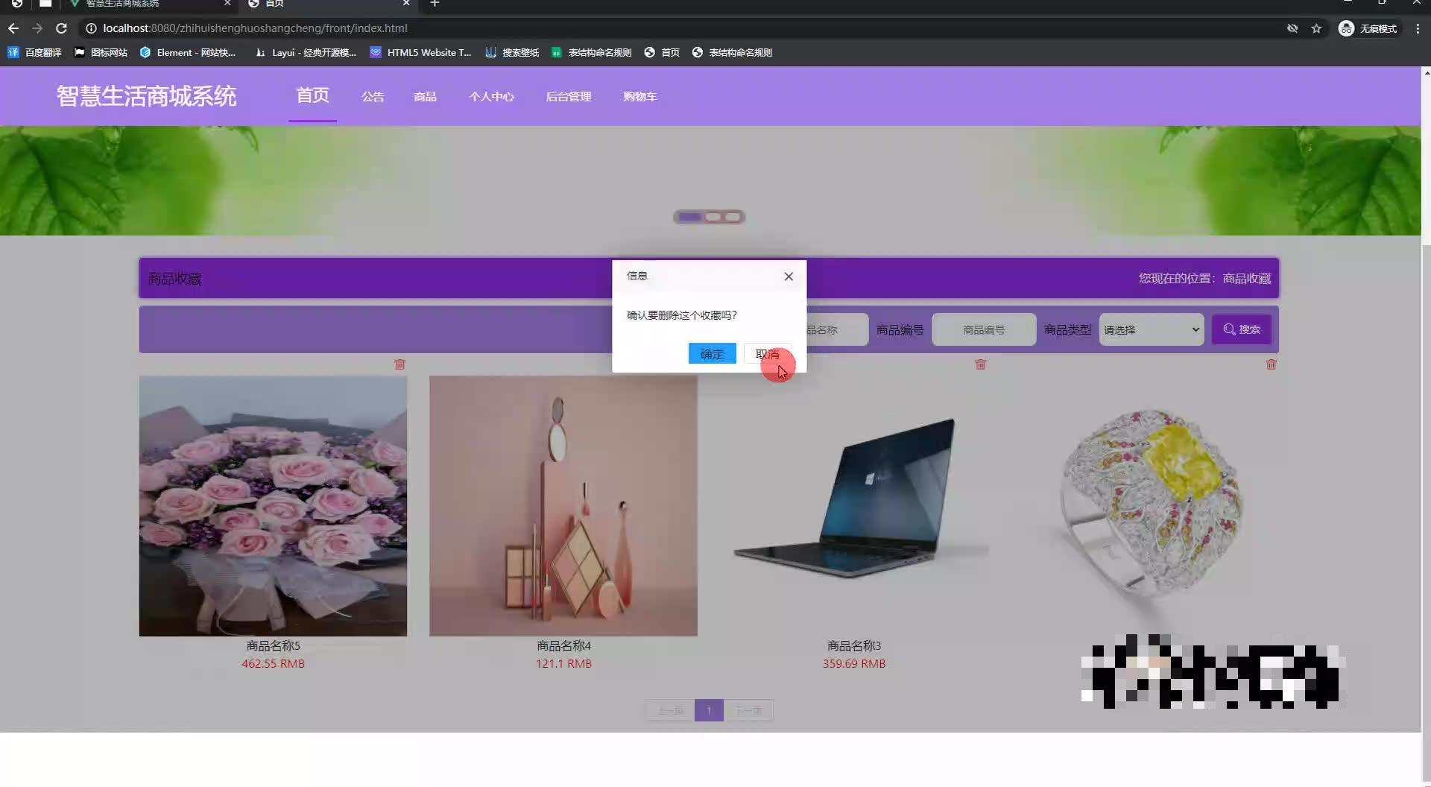
Task: Click the 商品编号 input field
Action: click(984, 329)
